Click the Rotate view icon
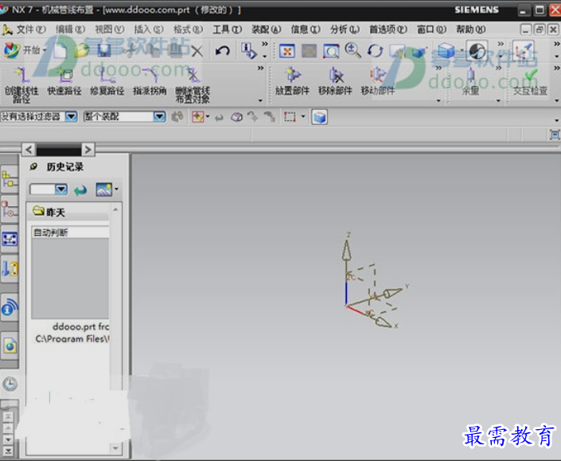561x461 pixels. pyautogui.click(x=376, y=51)
